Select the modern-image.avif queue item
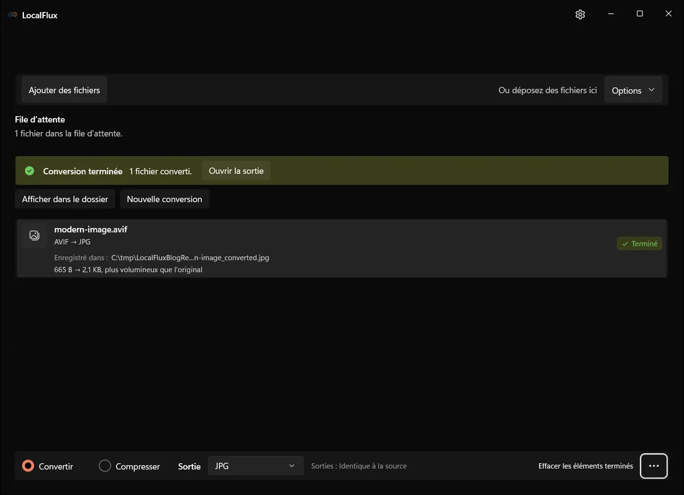Image resolution: width=684 pixels, height=495 pixels. point(341,249)
